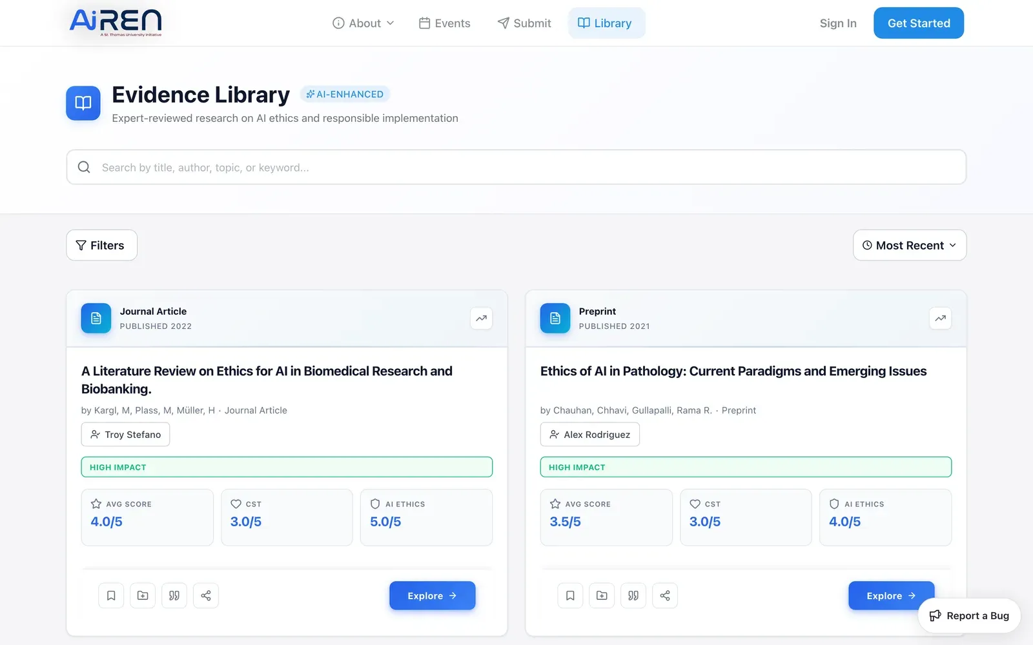
Task: Click CST 3.0/5 tile on Biobanking card
Action: [x=287, y=517]
